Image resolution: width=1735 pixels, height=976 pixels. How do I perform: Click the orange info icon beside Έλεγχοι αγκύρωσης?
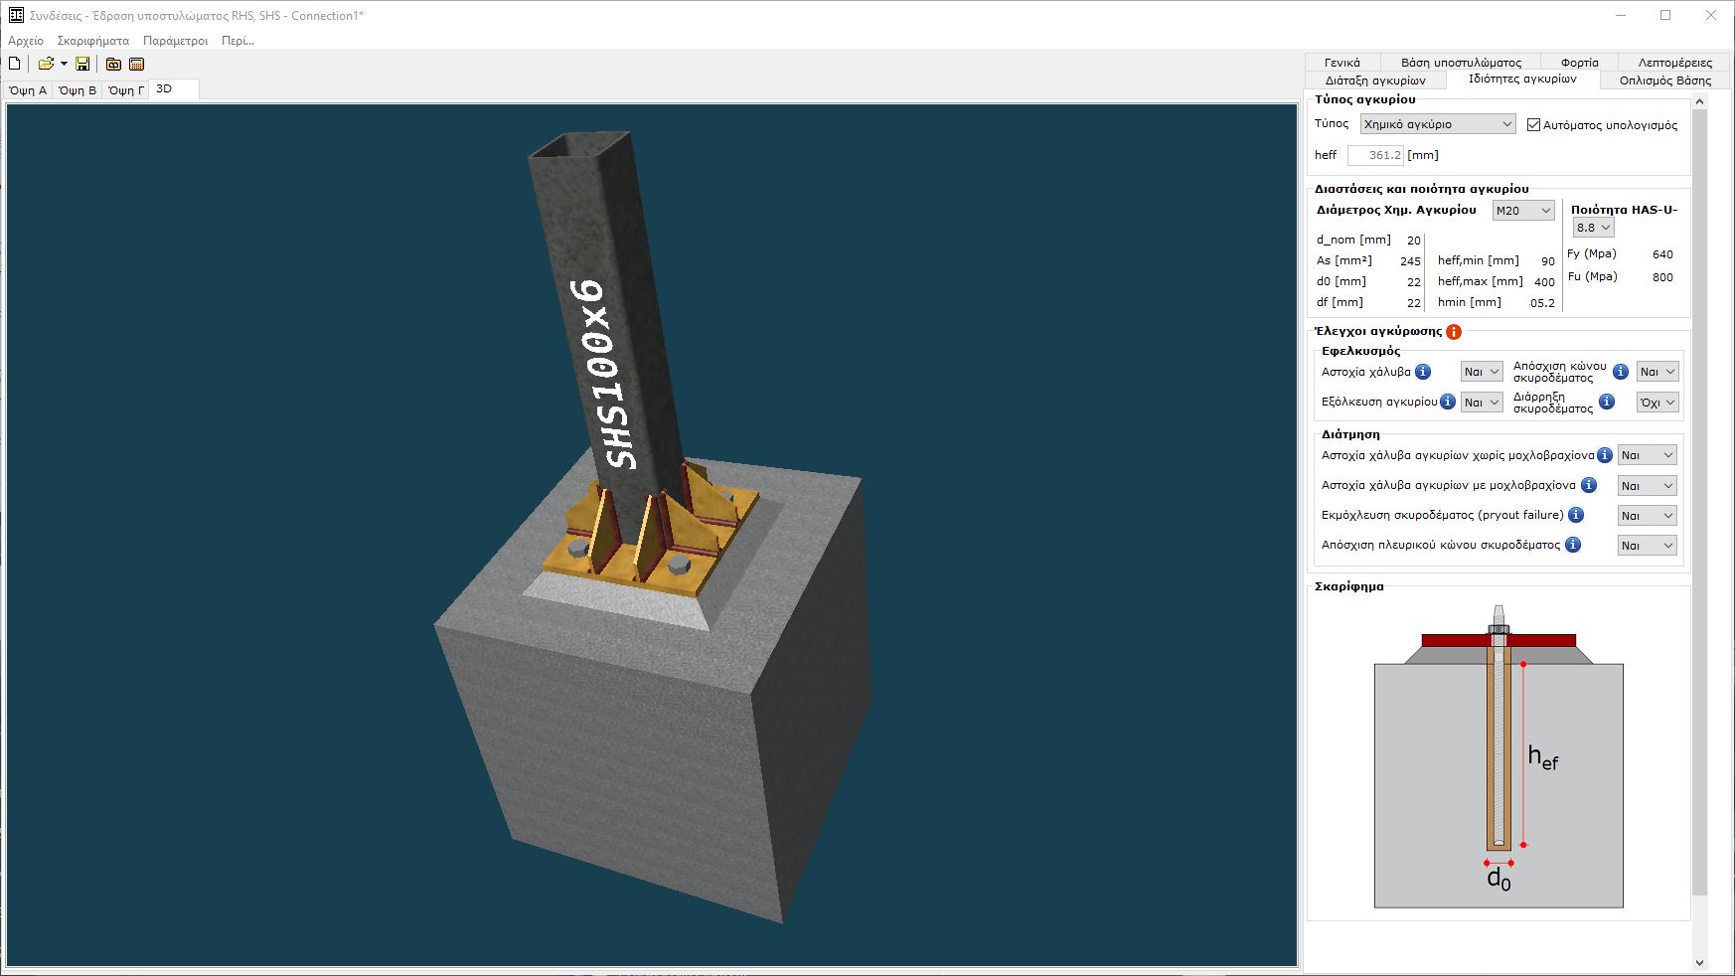coord(1454,332)
